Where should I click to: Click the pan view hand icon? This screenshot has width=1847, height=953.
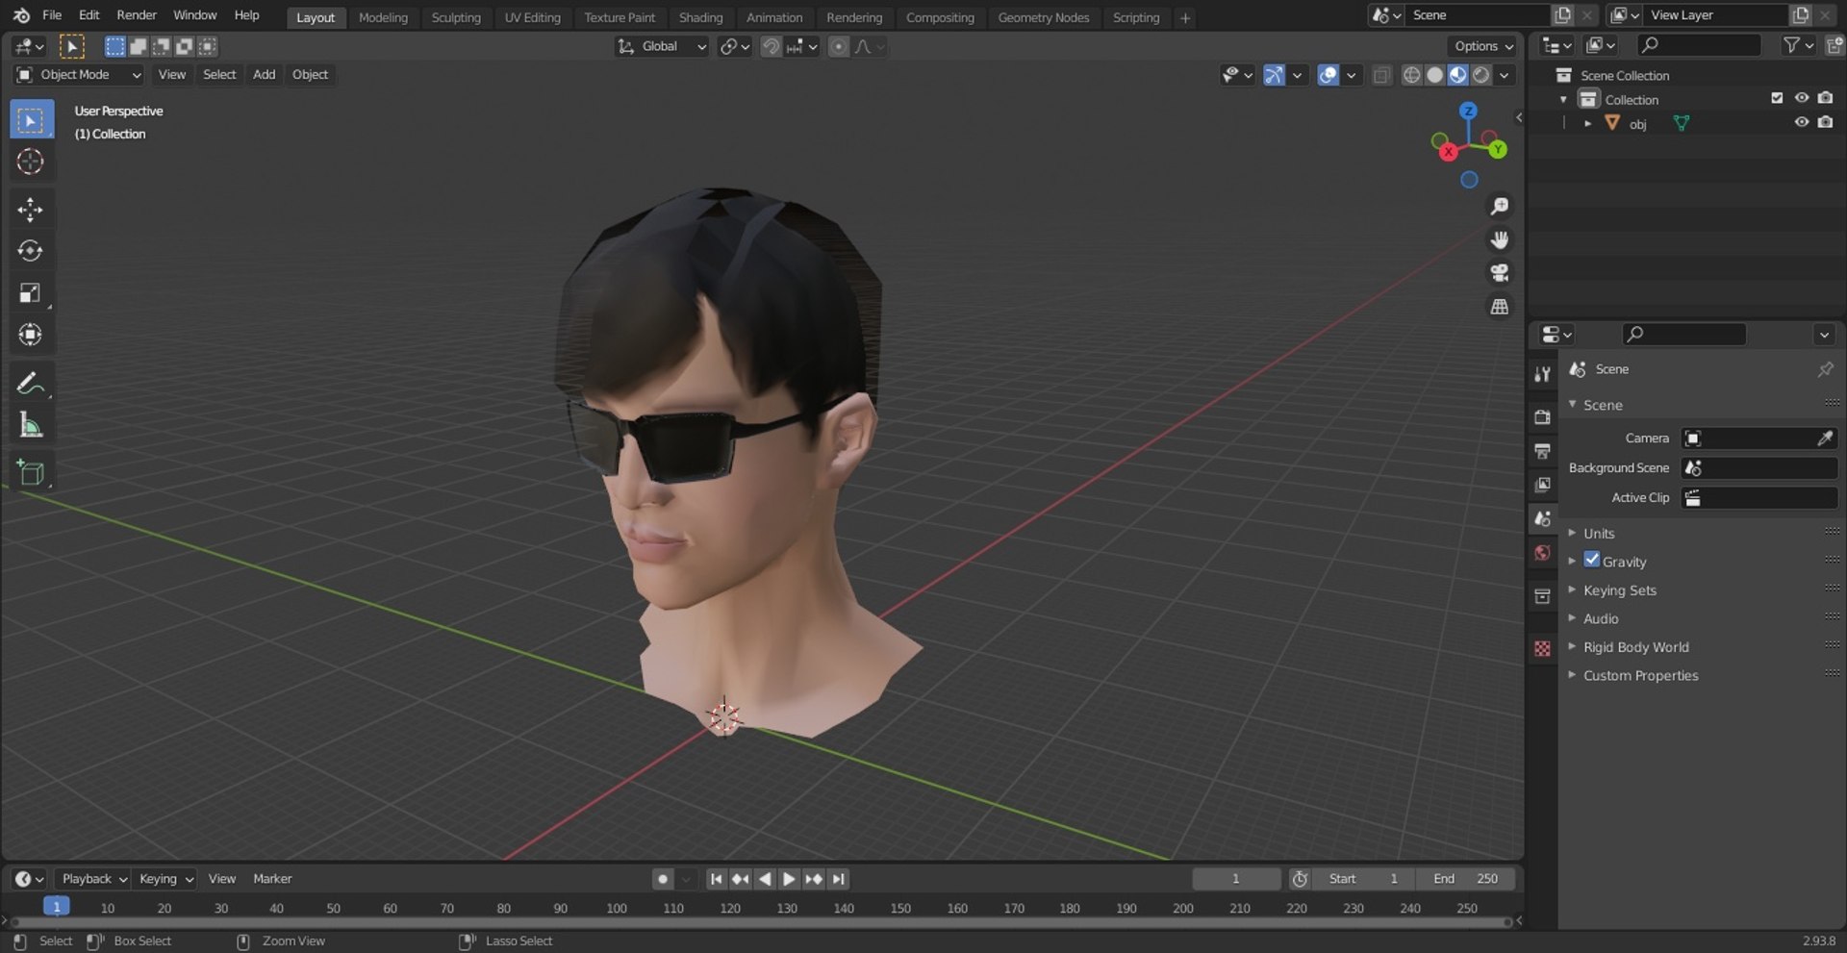coord(1499,239)
